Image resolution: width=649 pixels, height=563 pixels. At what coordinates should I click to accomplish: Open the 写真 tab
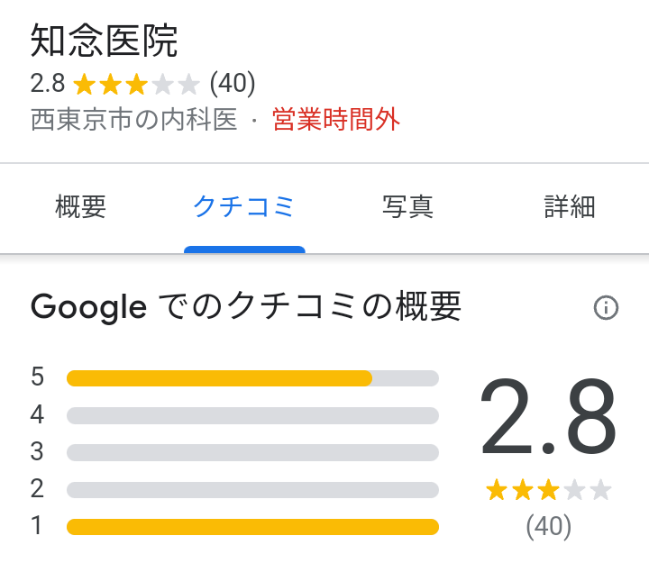[407, 207]
